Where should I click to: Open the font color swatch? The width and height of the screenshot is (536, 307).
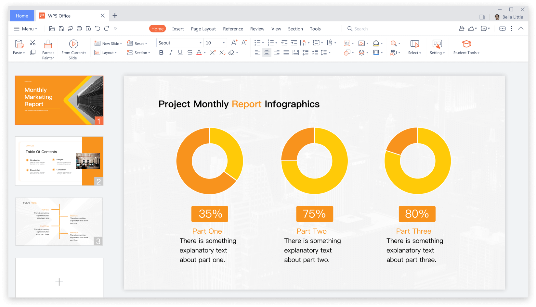(x=199, y=53)
